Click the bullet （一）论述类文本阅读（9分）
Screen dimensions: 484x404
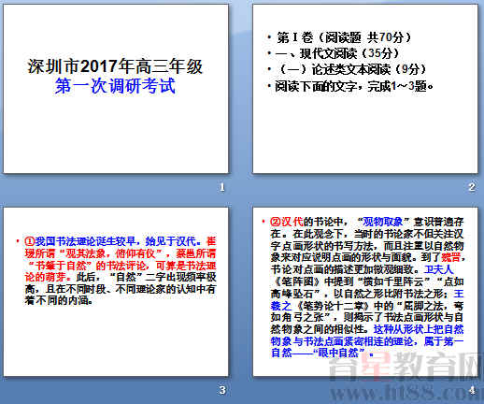click(x=351, y=69)
